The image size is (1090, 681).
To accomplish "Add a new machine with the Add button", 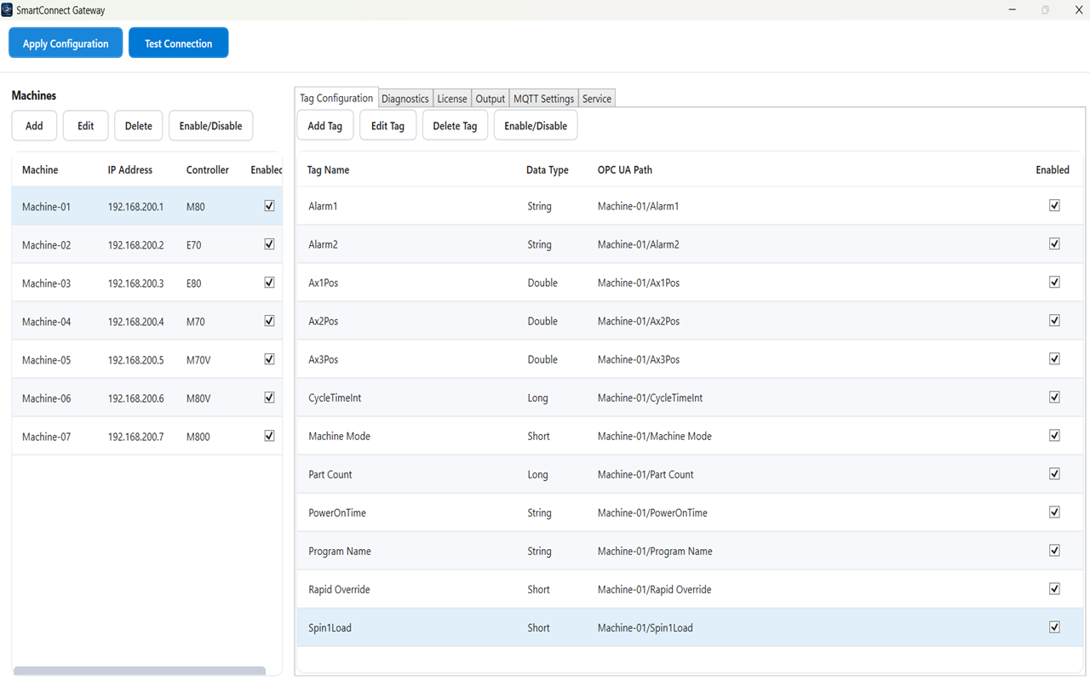I will [34, 126].
